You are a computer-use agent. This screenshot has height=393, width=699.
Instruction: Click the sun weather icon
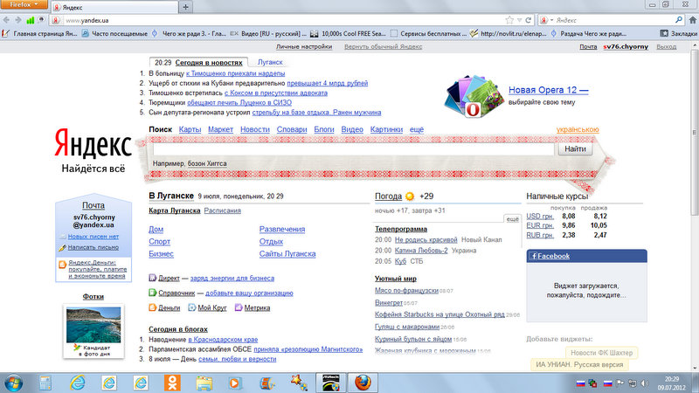tap(410, 196)
